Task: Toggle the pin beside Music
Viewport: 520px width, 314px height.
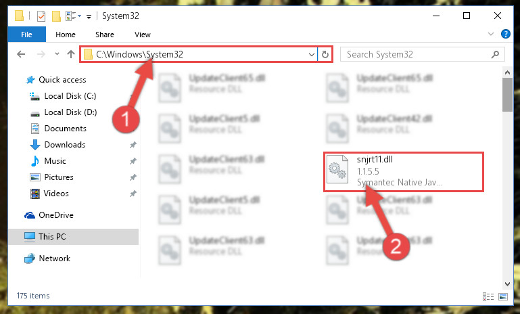Action: tap(133, 161)
